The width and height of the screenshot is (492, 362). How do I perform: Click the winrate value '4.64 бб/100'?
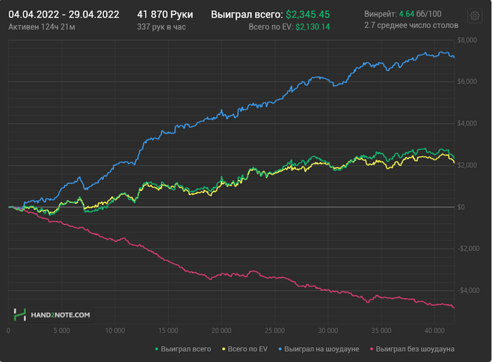[420, 14]
